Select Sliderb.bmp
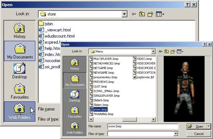213x139 pixels. click(99, 100)
